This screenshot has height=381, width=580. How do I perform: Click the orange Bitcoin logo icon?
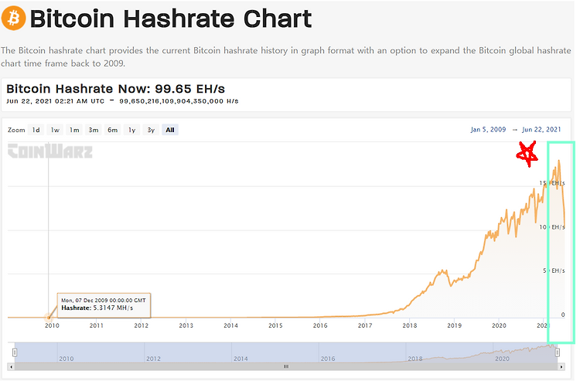point(13,18)
